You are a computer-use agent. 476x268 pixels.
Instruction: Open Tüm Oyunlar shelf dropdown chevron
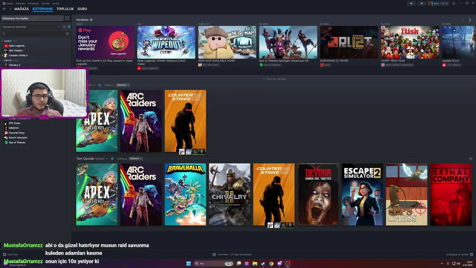[107, 159]
